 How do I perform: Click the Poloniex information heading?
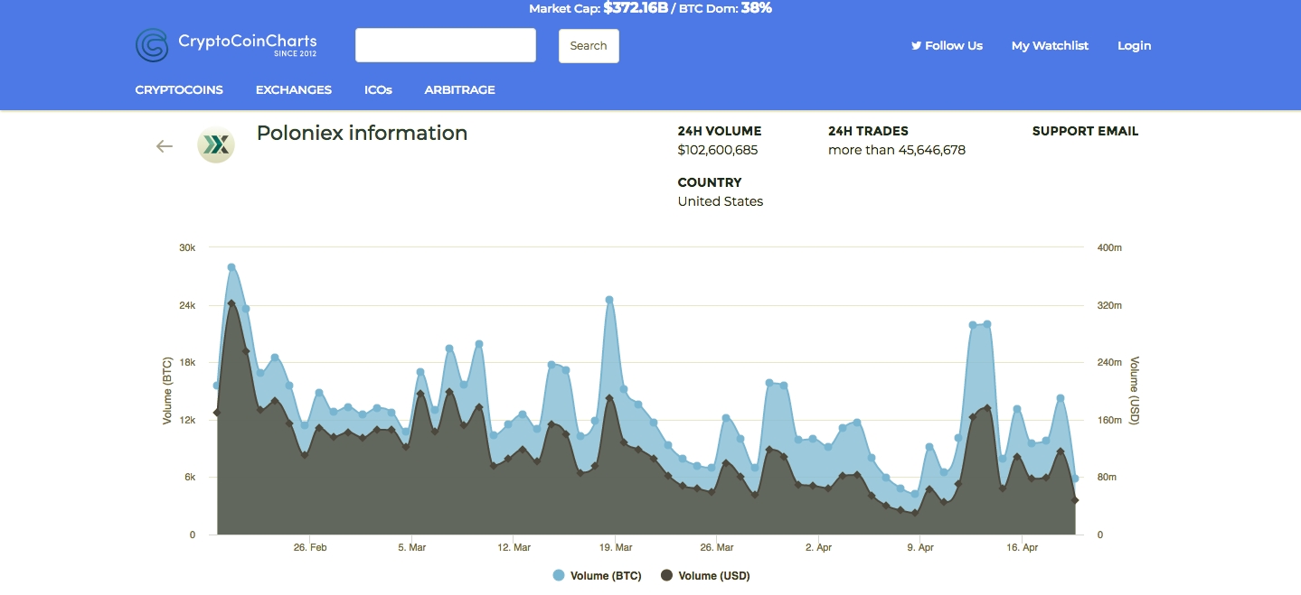pyautogui.click(x=362, y=133)
